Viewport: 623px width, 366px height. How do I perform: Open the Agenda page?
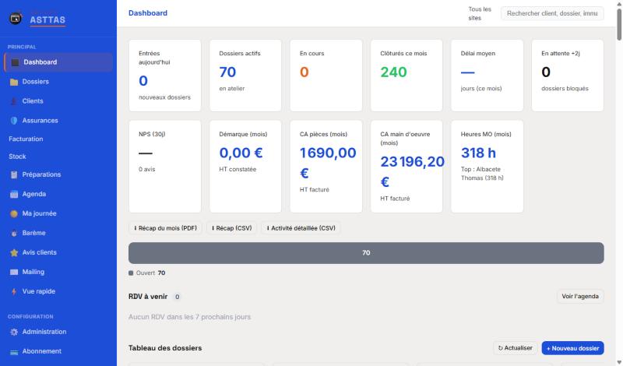58,195
